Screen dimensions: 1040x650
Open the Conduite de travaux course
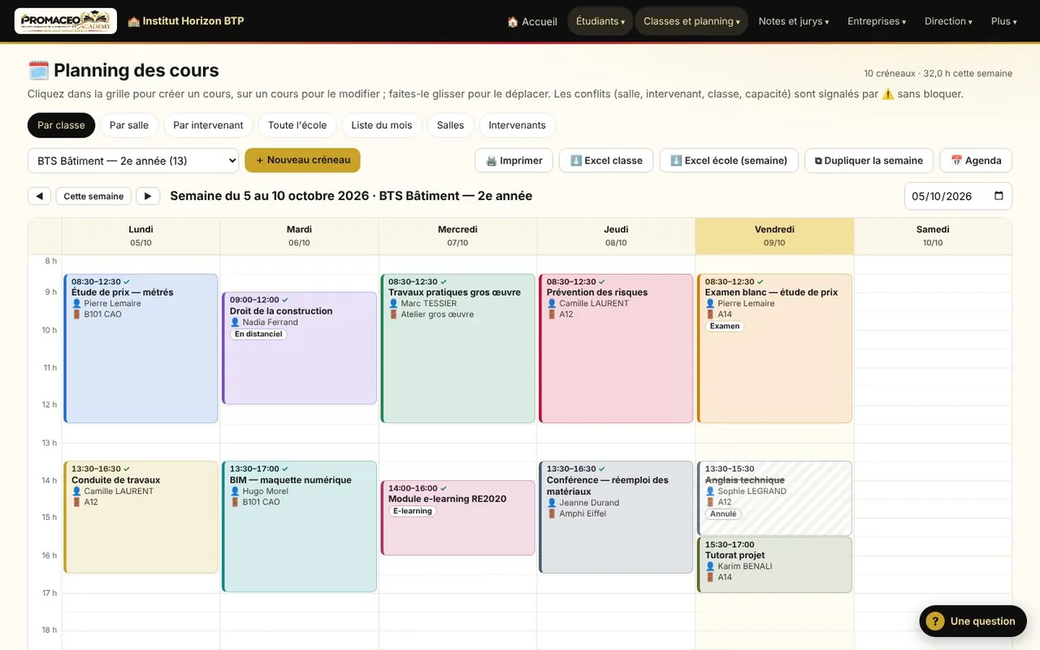141,518
